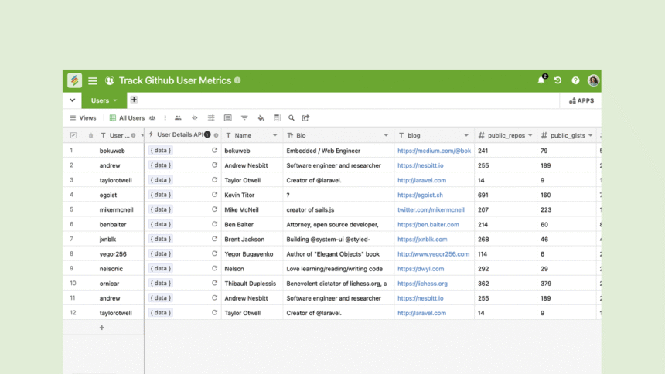Open the User column dropdown arrow
This screenshot has width=665, height=374.
142,135
